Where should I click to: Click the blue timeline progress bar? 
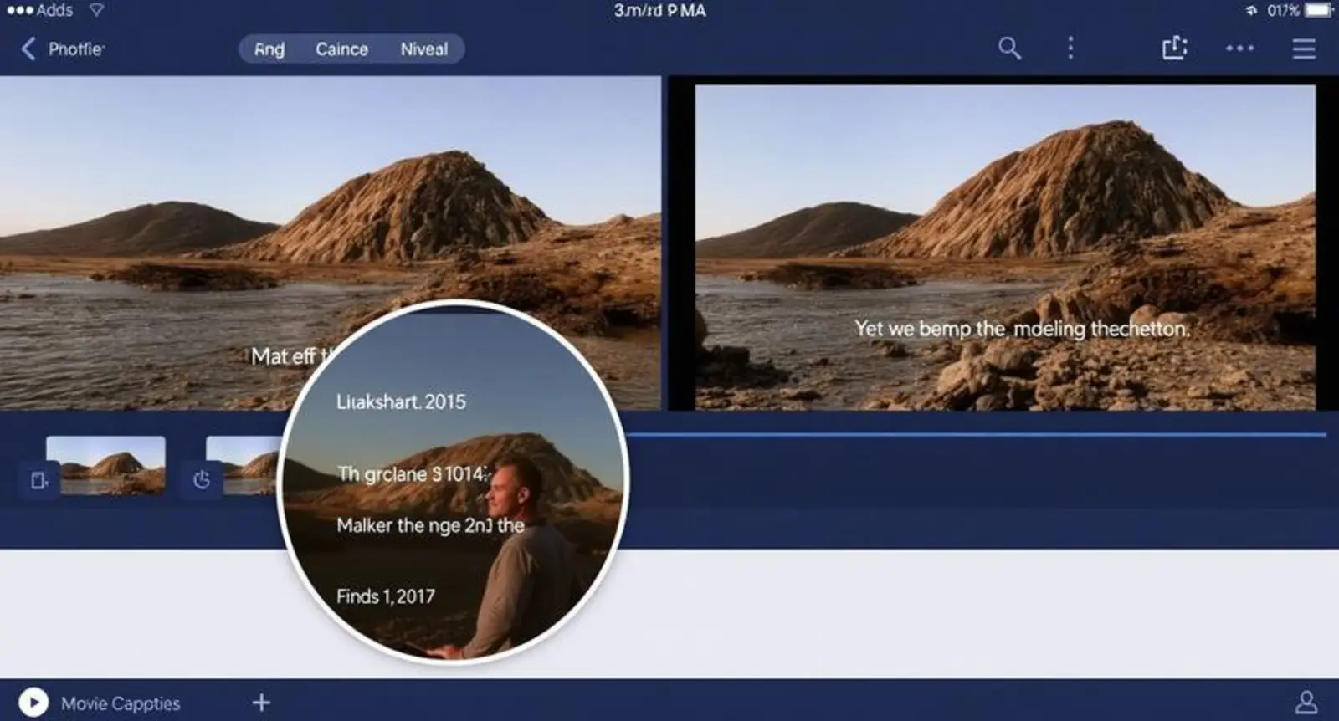click(977, 435)
